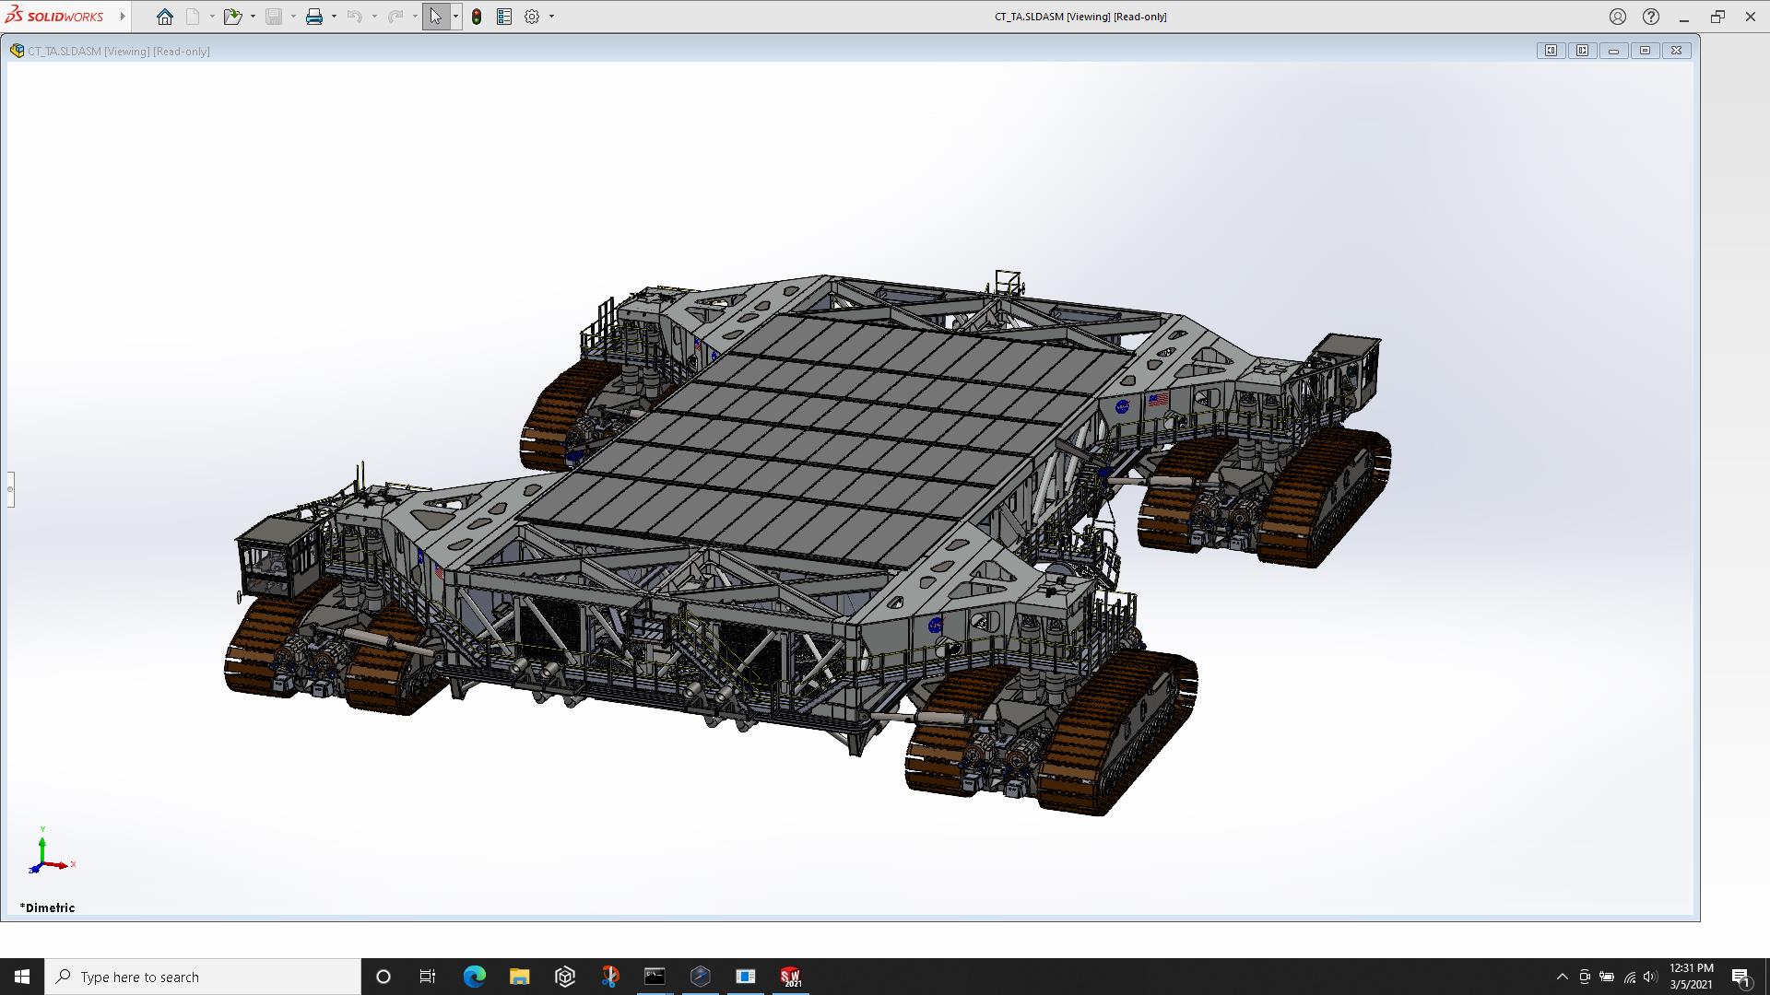The height and width of the screenshot is (995, 1770).
Task: Toggle the Select arrow tool
Action: [435, 17]
